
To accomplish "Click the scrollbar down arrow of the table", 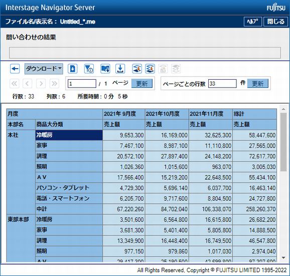I will point(283,257).
